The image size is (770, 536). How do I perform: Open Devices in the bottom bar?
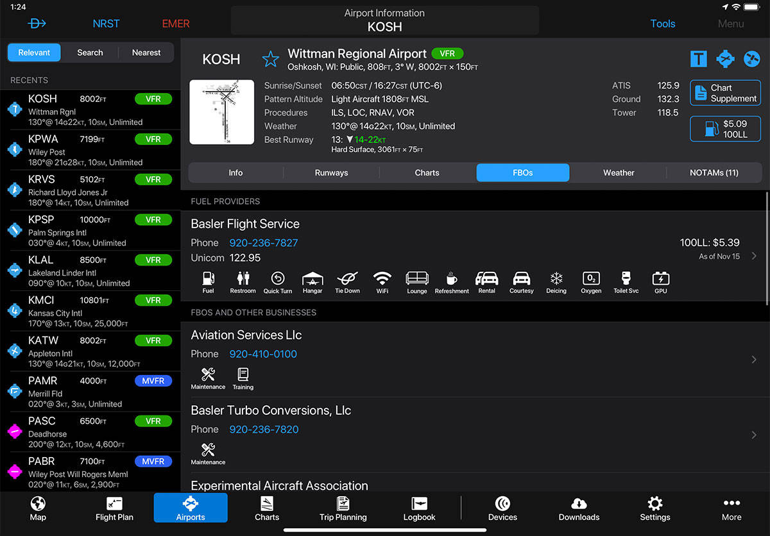point(502,508)
